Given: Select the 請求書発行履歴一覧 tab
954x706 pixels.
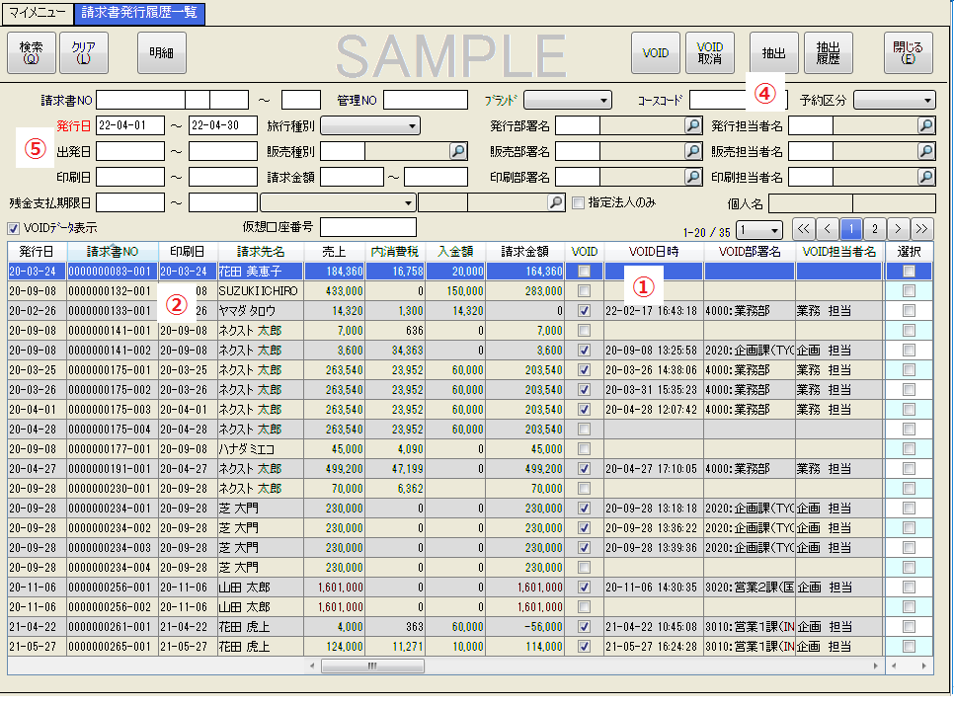Looking at the screenshot, I should pyautogui.click(x=139, y=13).
